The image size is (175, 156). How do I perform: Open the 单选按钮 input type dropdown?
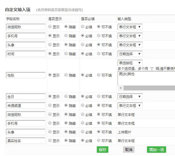pos(130,63)
